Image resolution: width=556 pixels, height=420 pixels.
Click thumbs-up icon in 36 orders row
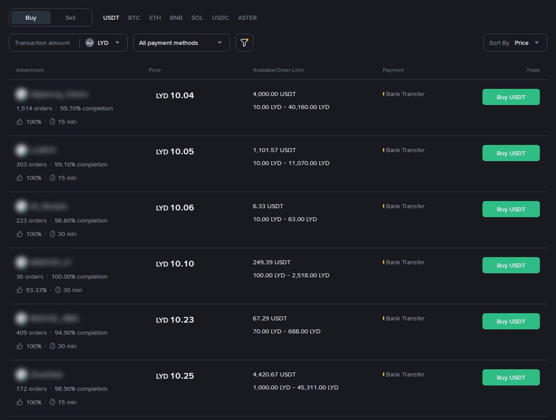coord(20,290)
